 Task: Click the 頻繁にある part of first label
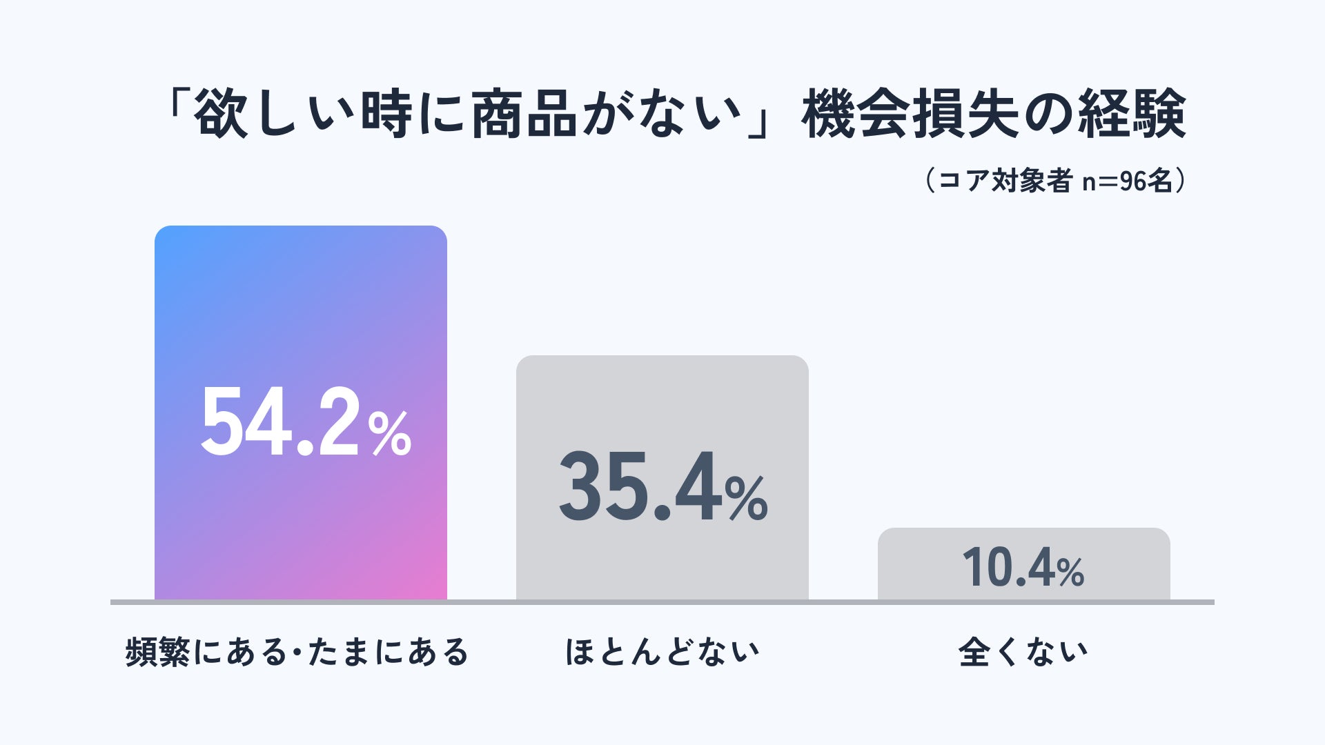click(206, 652)
